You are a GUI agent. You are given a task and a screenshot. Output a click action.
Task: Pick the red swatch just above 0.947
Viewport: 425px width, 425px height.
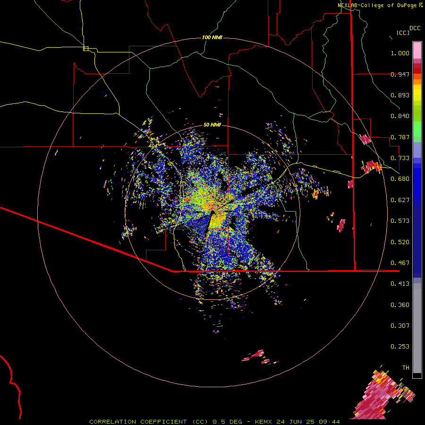click(x=417, y=71)
